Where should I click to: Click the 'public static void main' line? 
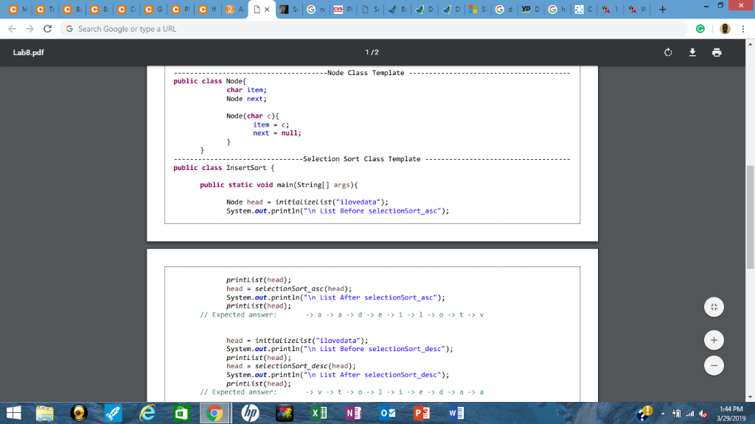[279, 185]
